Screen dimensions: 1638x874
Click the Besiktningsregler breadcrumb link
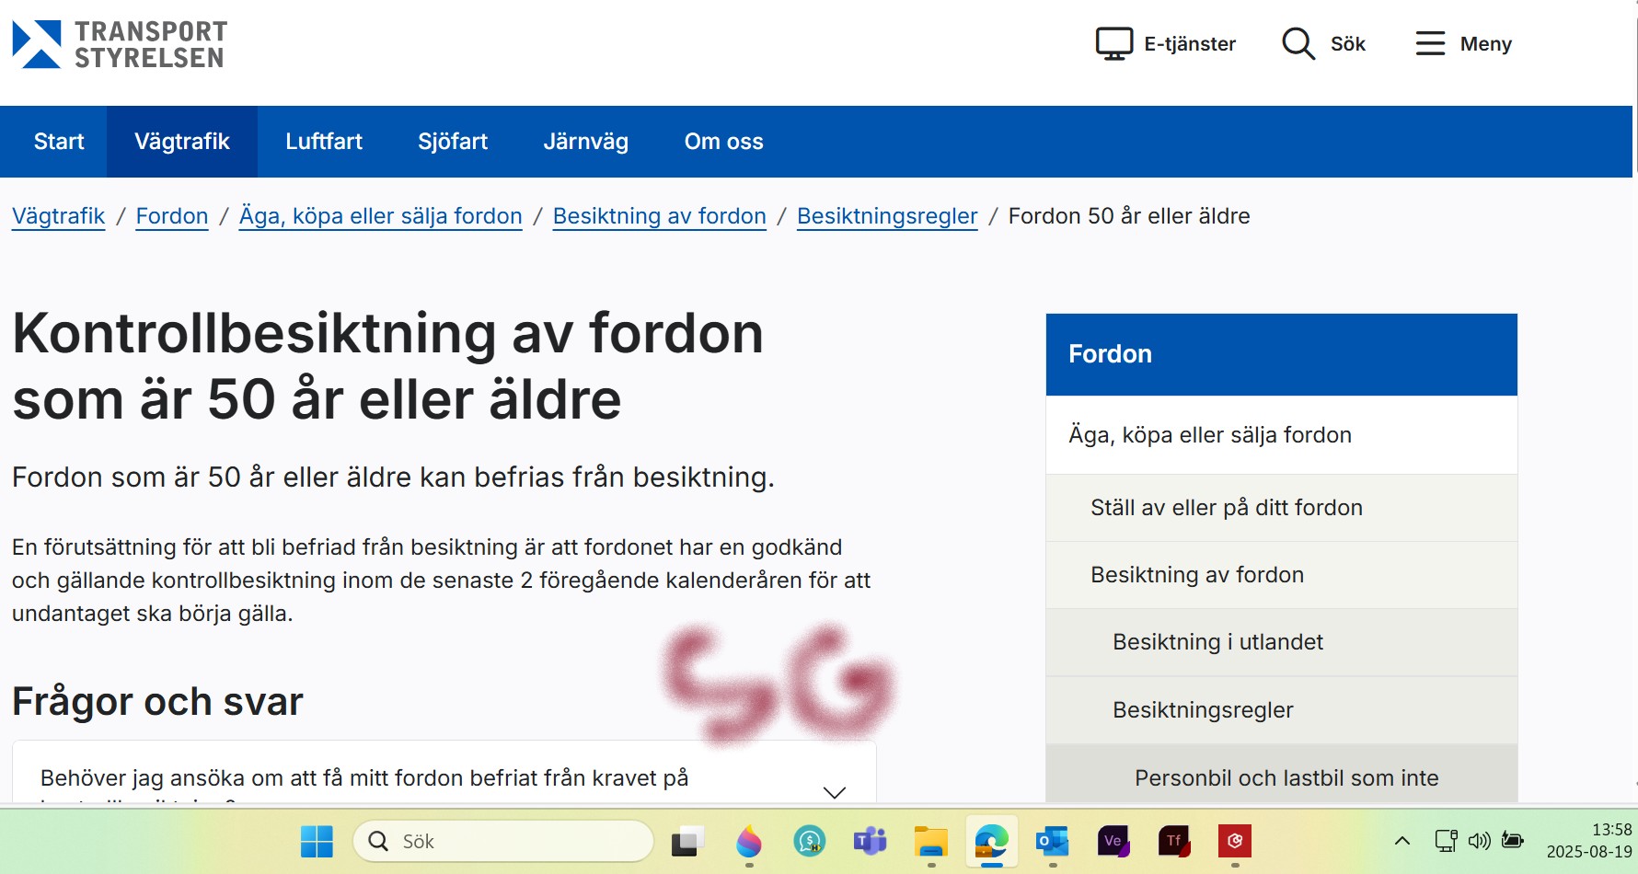pos(886,216)
